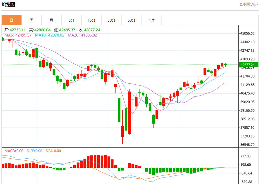Click the 737.85 MACD axis label
The height and width of the screenshot is (184, 259).
tap(246, 156)
